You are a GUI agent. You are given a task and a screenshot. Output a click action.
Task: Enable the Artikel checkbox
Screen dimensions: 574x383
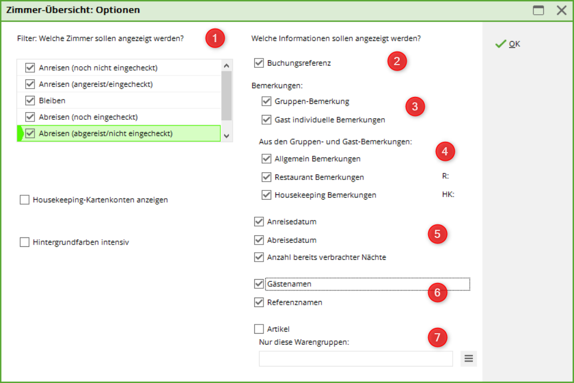coord(259,329)
